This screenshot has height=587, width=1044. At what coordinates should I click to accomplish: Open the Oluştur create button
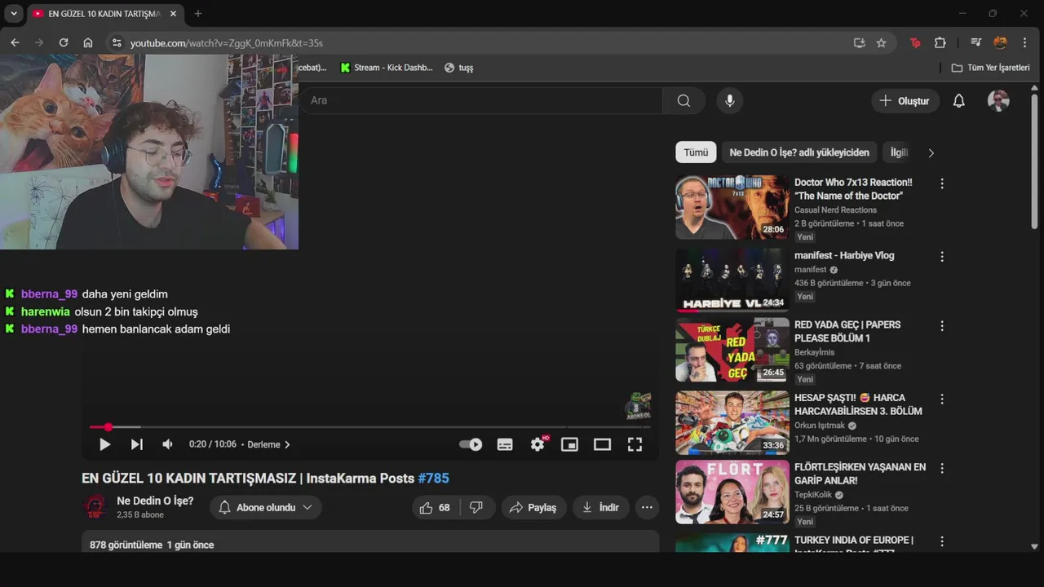(905, 100)
